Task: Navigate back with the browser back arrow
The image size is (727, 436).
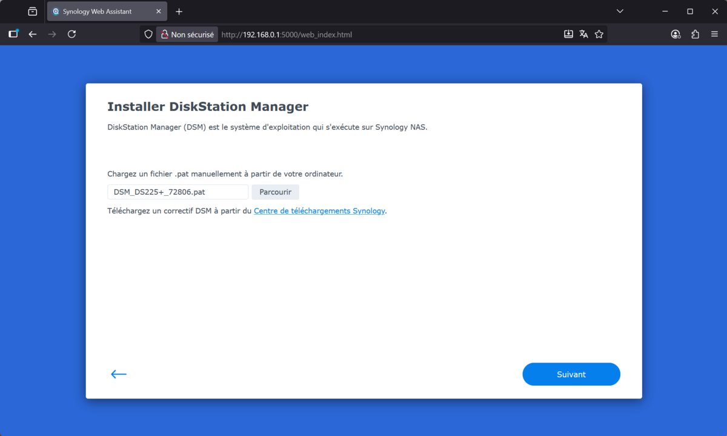Action: (x=33, y=34)
